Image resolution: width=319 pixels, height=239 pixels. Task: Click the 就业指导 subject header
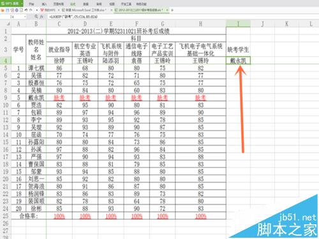[x=59, y=50]
